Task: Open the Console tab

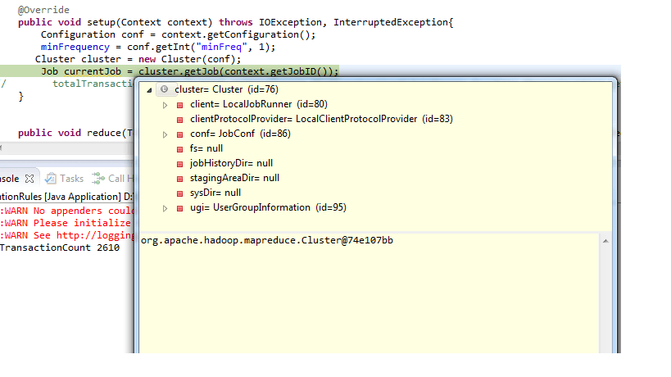Action: click(8, 179)
